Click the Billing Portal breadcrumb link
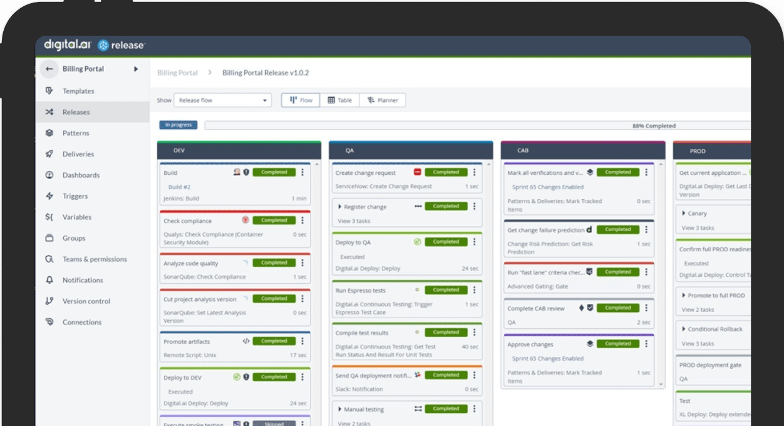784x426 pixels. pos(177,73)
